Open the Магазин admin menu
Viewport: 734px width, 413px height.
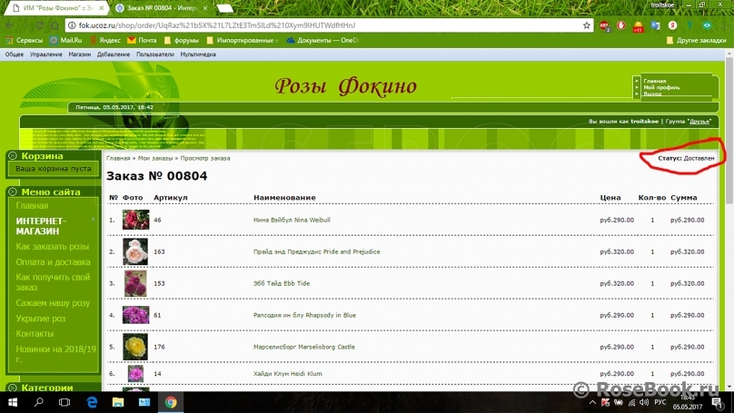80,54
